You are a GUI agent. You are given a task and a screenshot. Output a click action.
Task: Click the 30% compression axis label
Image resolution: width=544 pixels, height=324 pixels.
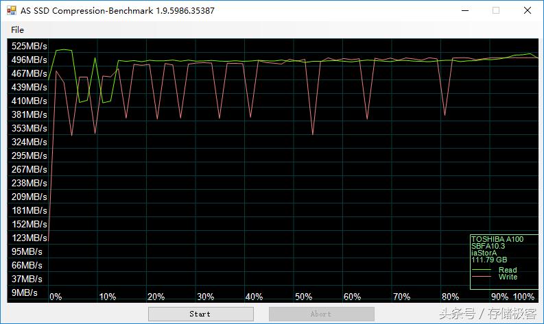(205, 297)
